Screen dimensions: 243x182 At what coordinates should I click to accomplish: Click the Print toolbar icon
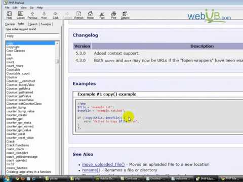tap(113, 15)
